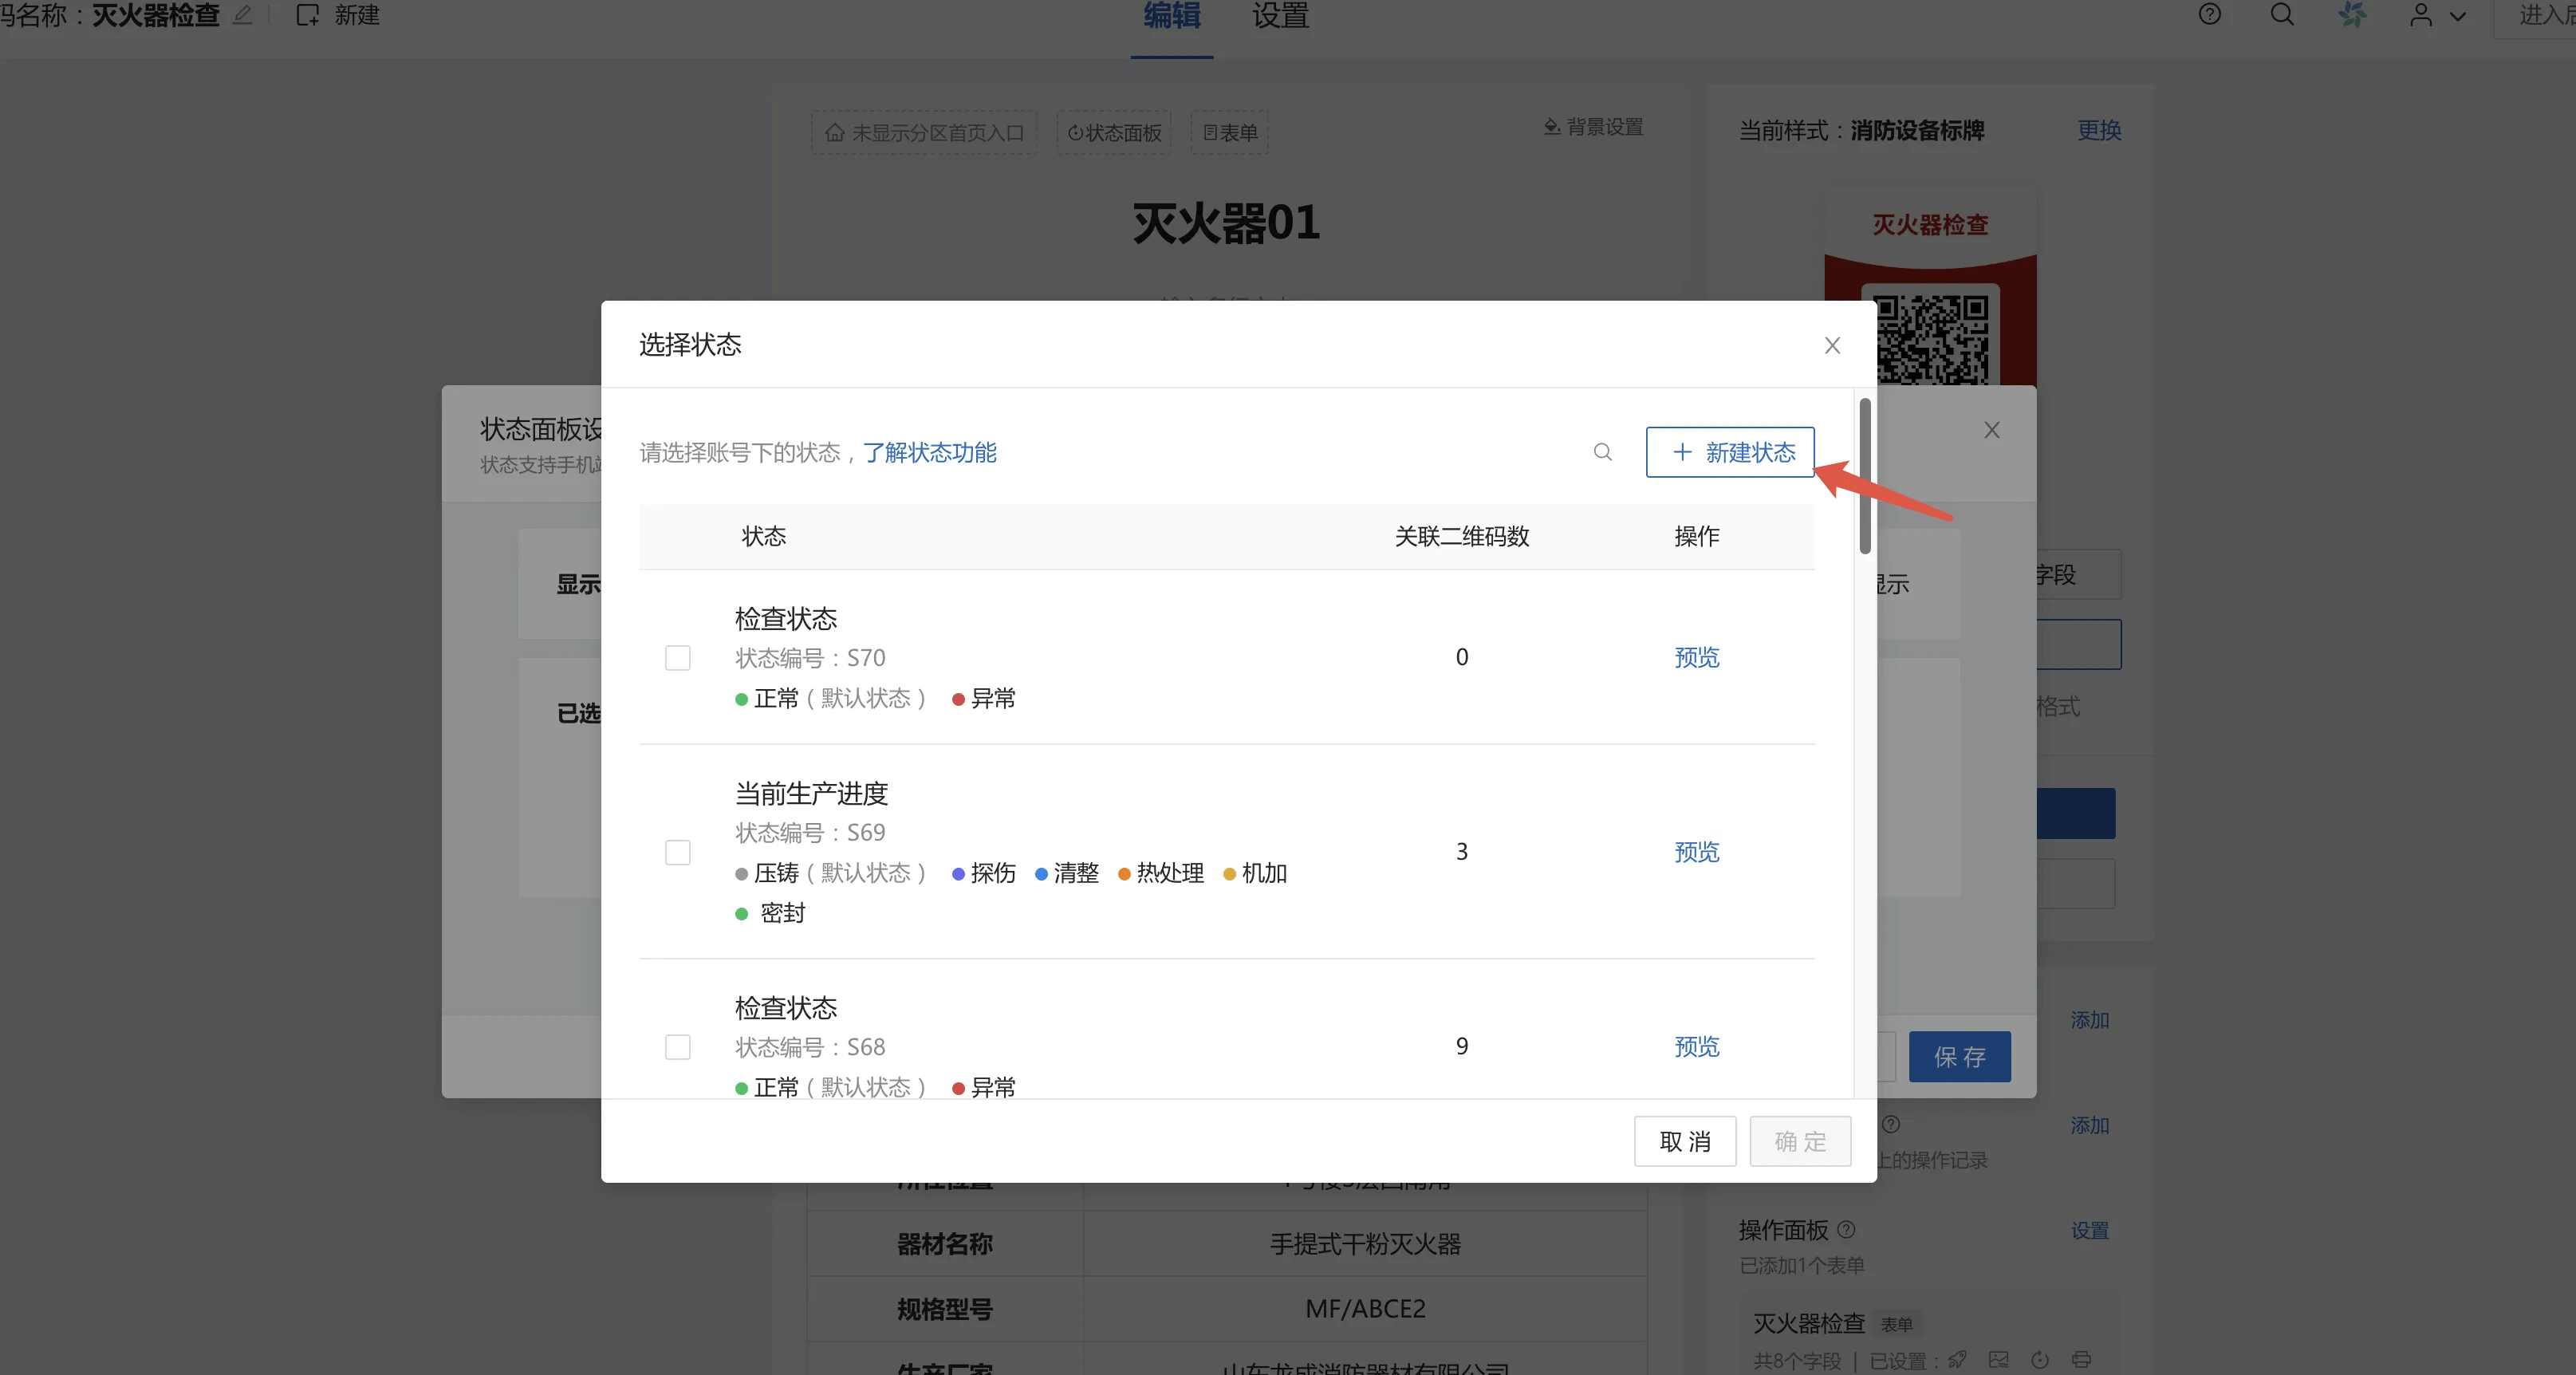Open the help icon in the header
This screenshot has height=1375, width=2576.
coord(2210,14)
